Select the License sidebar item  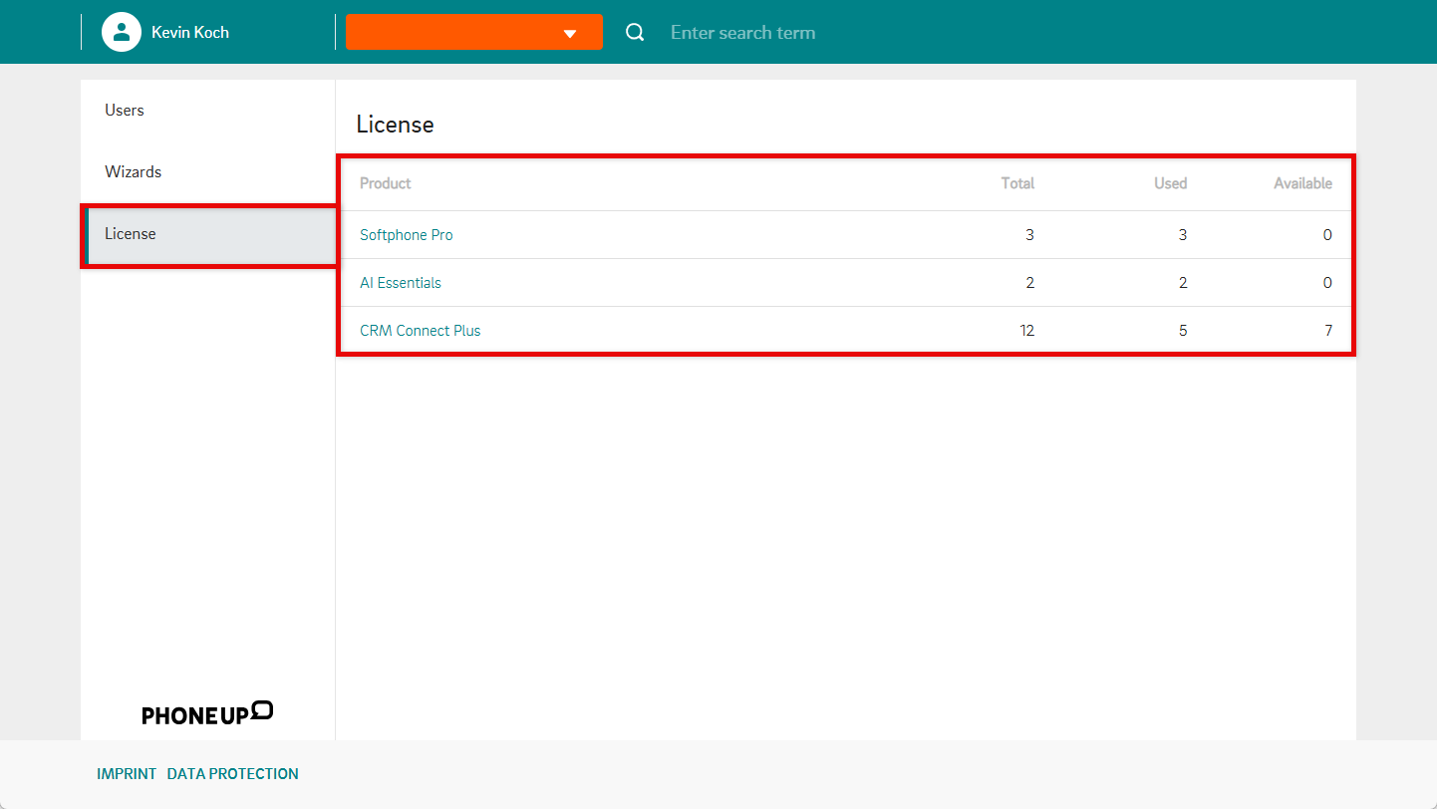[x=131, y=234]
